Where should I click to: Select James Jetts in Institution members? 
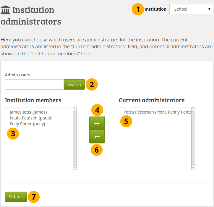click(x=28, y=112)
